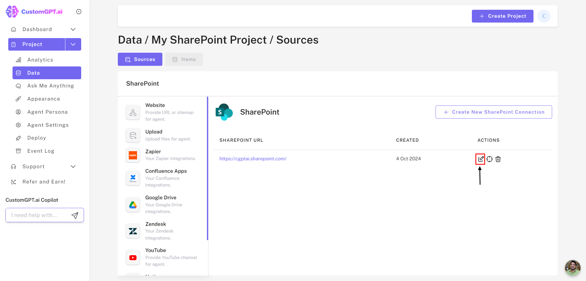The image size is (586, 281).
Task: Switch to the Items tab
Action: (x=184, y=59)
